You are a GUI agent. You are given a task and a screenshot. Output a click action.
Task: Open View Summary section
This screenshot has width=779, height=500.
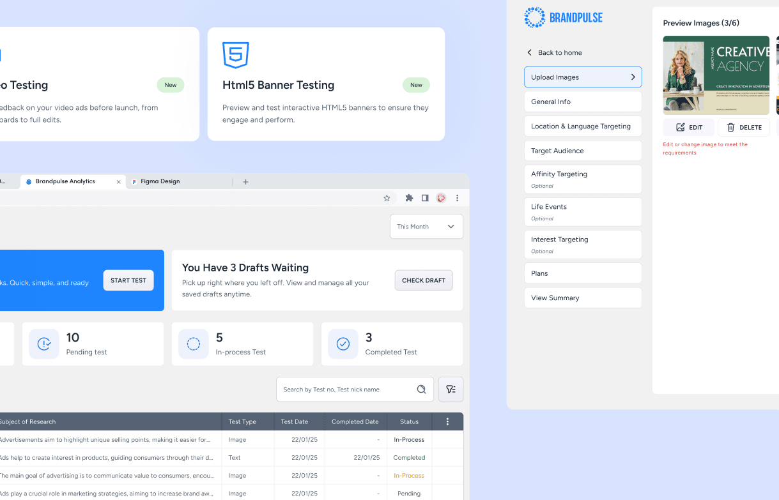[x=583, y=298]
